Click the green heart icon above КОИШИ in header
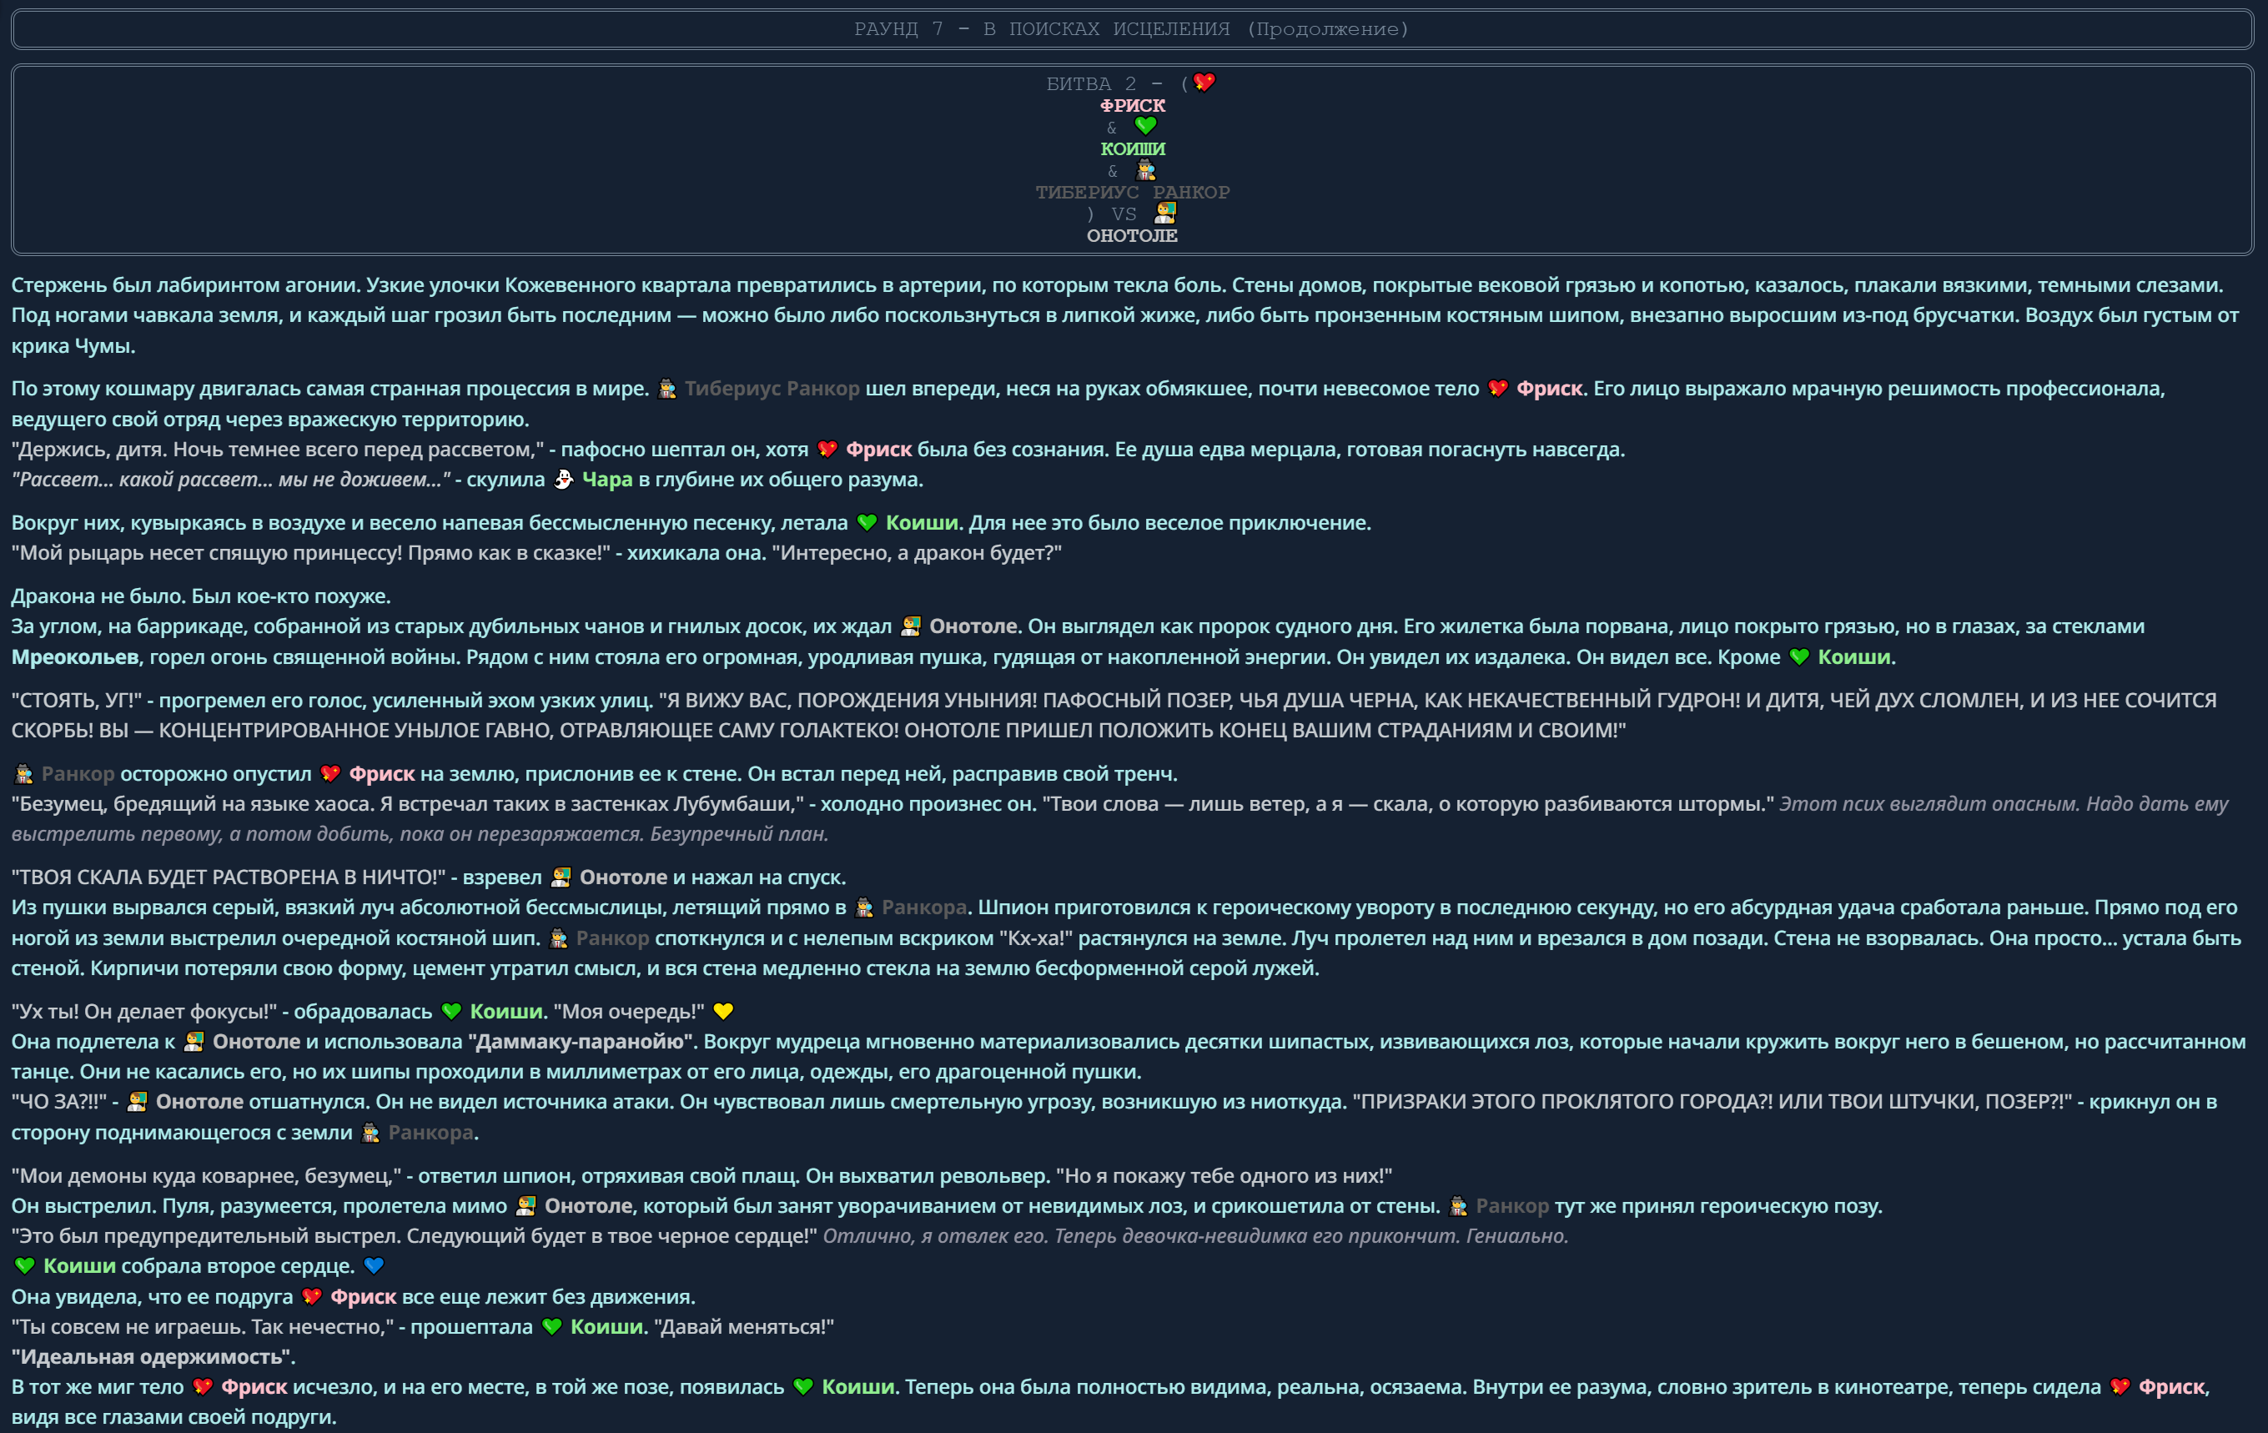Viewport: 2268px width, 1433px height. click(x=1145, y=125)
